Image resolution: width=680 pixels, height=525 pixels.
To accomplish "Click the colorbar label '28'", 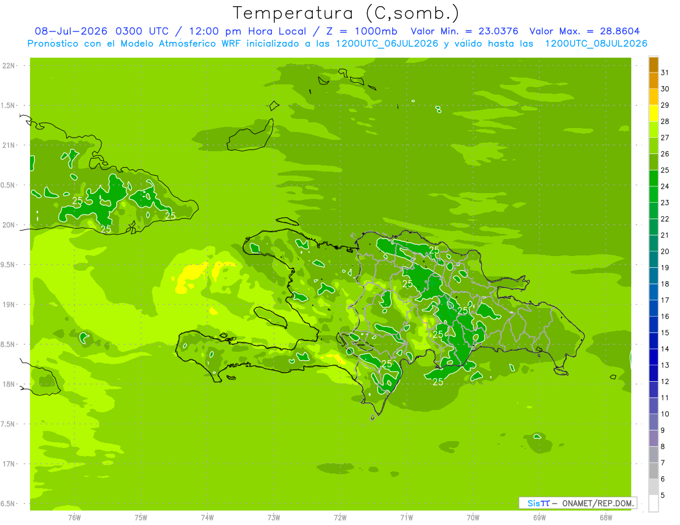I will 665,121.
